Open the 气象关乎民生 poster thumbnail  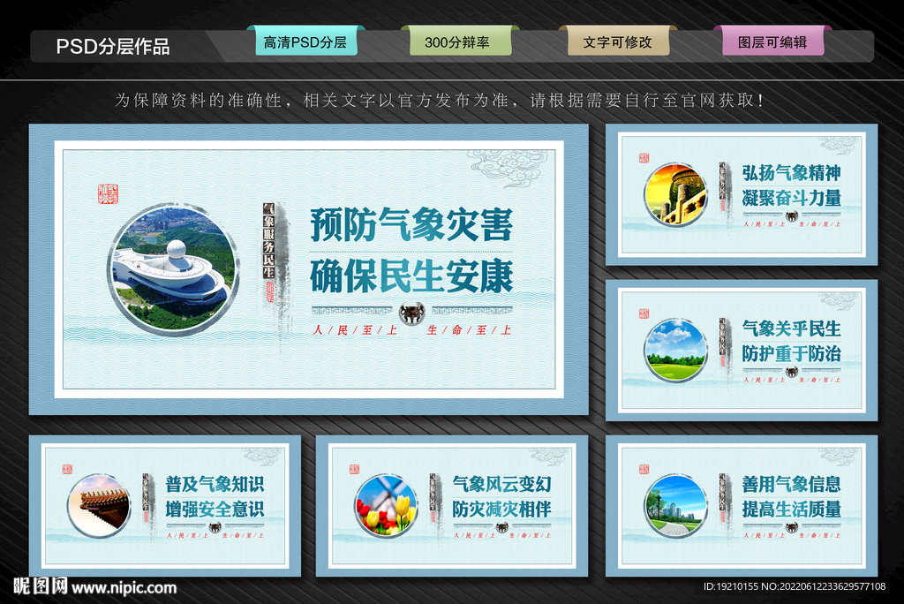point(742,351)
